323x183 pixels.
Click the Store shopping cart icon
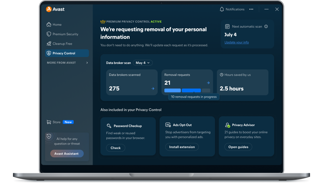click(x=49, y=122)
